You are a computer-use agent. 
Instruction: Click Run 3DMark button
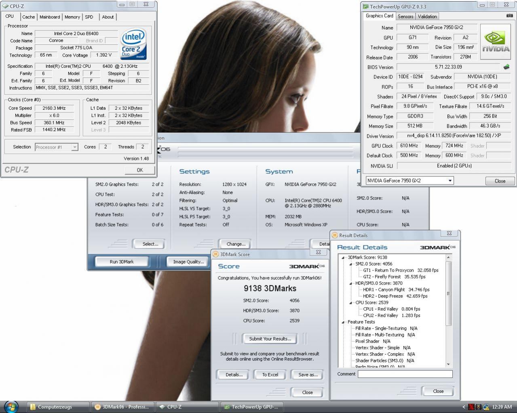122,262
